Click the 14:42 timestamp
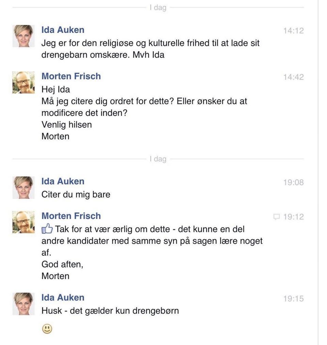Screen dimensions: 327x345 pyautogui.click(x=293, y=77)
